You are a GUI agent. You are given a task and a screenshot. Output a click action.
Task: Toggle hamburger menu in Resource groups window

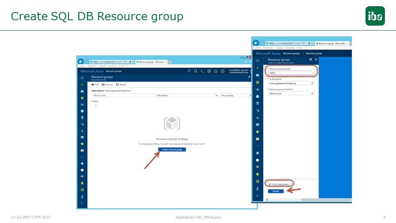point(82,78)
